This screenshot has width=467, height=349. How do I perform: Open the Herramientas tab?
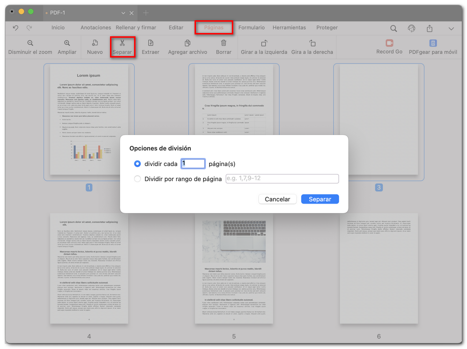289,27
